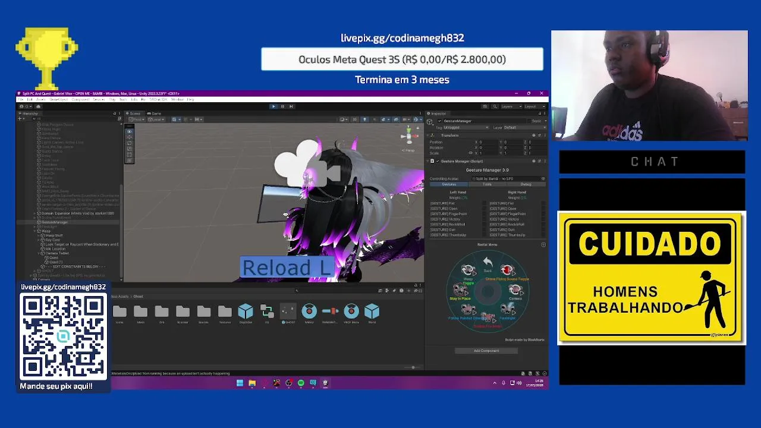Select the Rect tool in scene toolbar
Image resolution: width=761 pixels, height=428 pixels.
coord(130,155)
